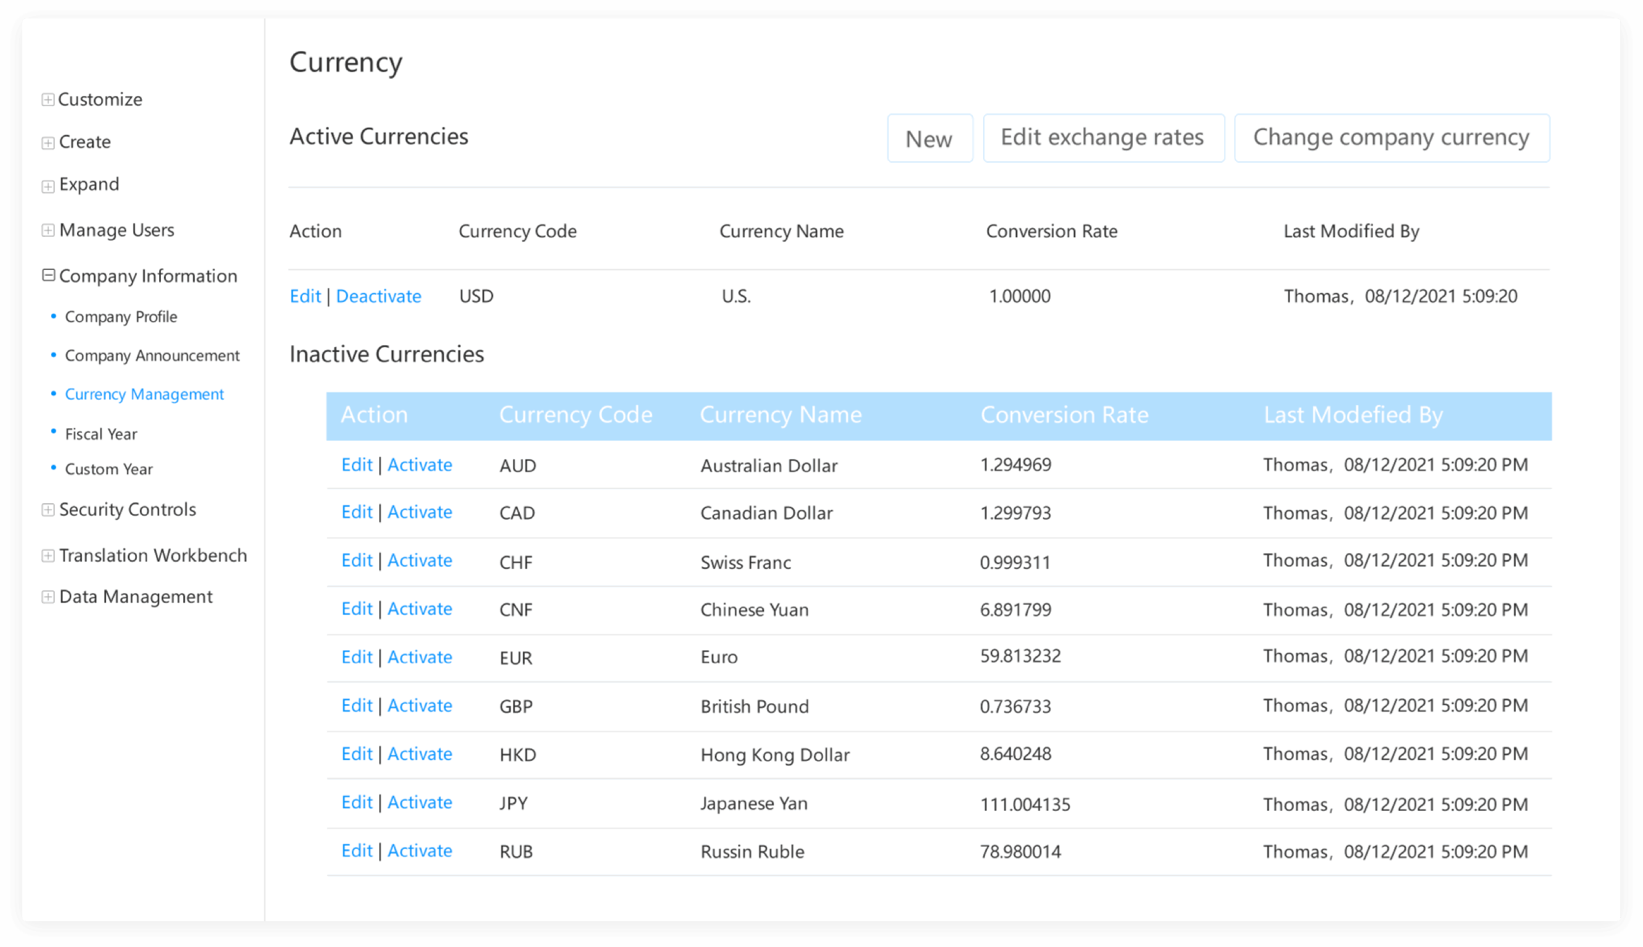1643x947 pixels.
Task: Open Company Profile in sidebar
Action: 121,317
